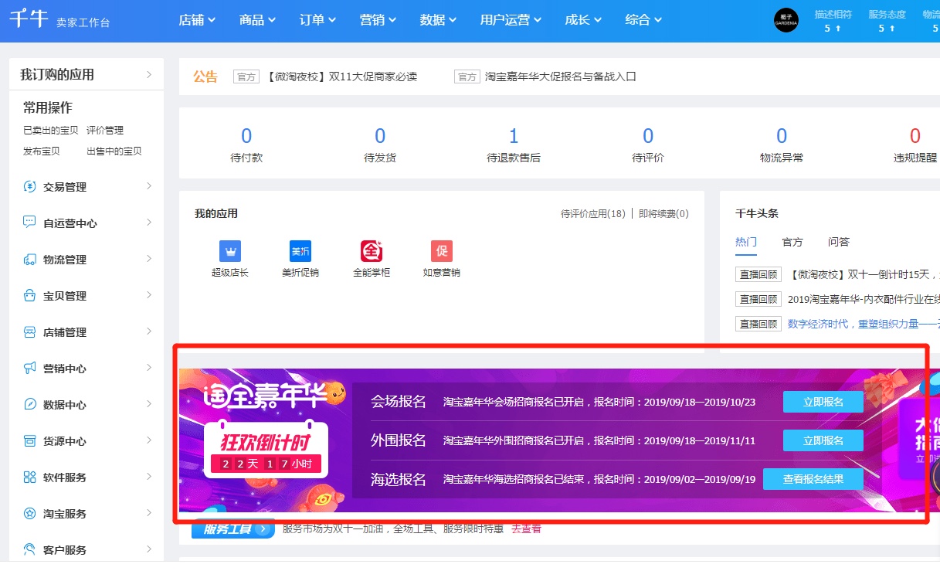
Task: Click the 淘宝嘉年华 banner logo
Action: pos(273,395)
